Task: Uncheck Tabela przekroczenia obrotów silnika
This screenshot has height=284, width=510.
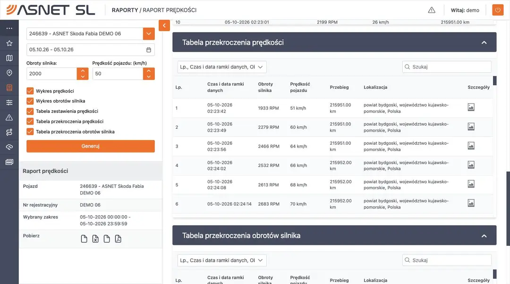Action: (x=30, y=132)
